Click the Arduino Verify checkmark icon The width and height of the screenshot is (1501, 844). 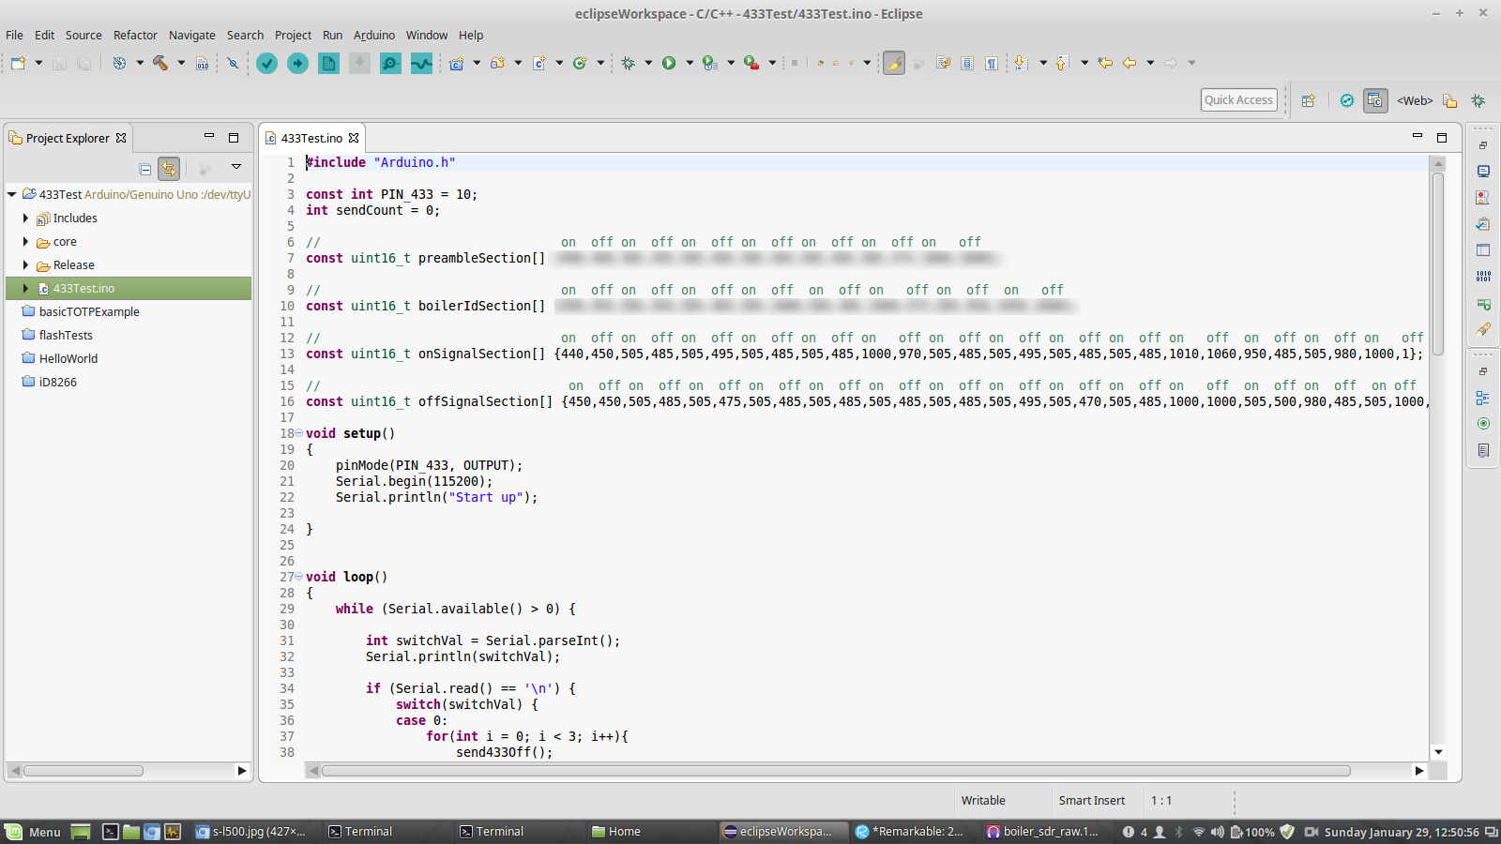tap(267, 63)
